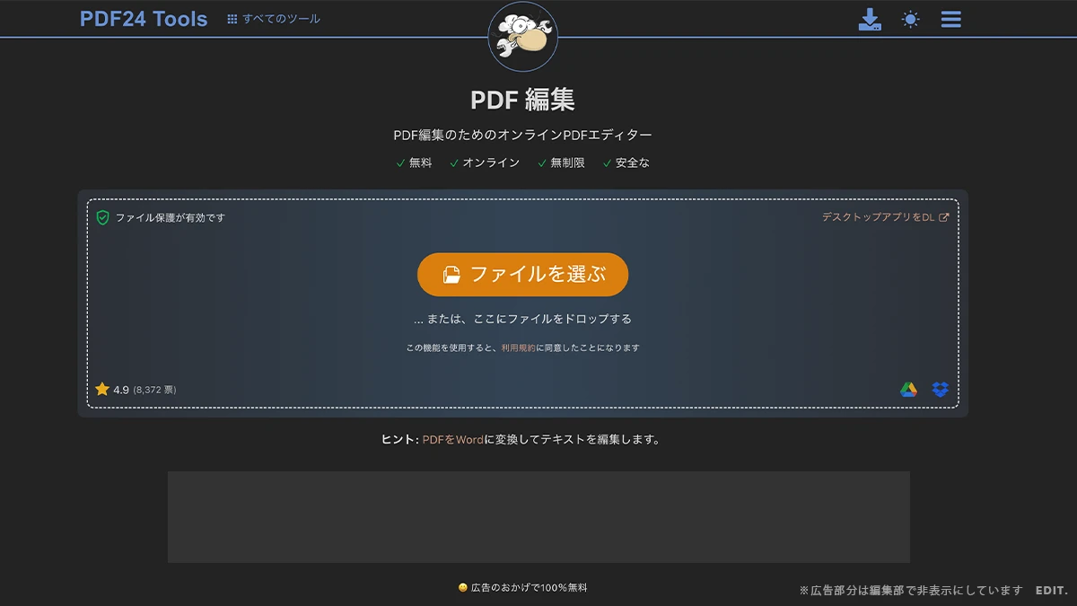Screen dimensions: 1077x606
Task: Import file from Dropbox icon
Action: [940, 390]
